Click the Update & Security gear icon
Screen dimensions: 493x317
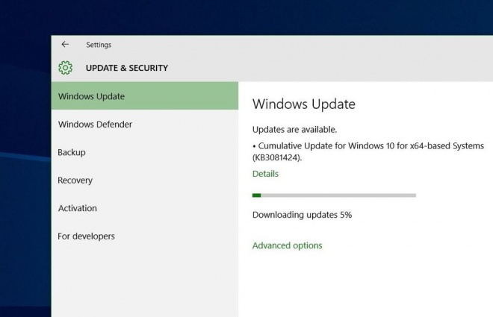[66, 68]
